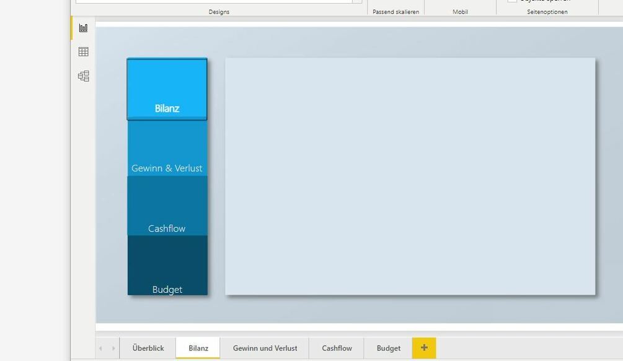Click the Seitenoptionen ribbon group label
623x361 pixels.
coord(547,12)
